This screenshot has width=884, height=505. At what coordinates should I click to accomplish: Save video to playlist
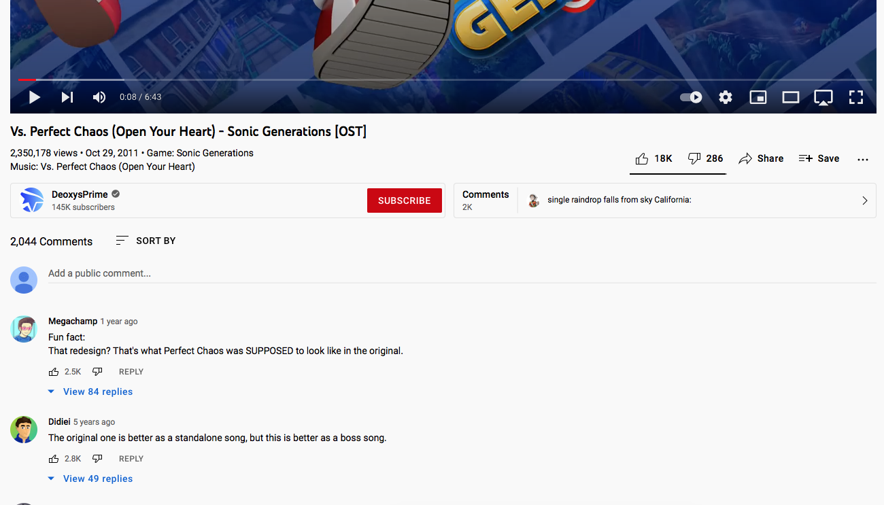tap(819, 158)
